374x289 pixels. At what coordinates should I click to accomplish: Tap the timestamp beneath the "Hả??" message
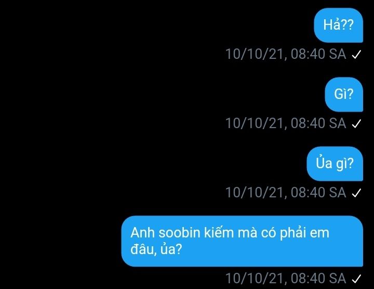tap(286, 54)
